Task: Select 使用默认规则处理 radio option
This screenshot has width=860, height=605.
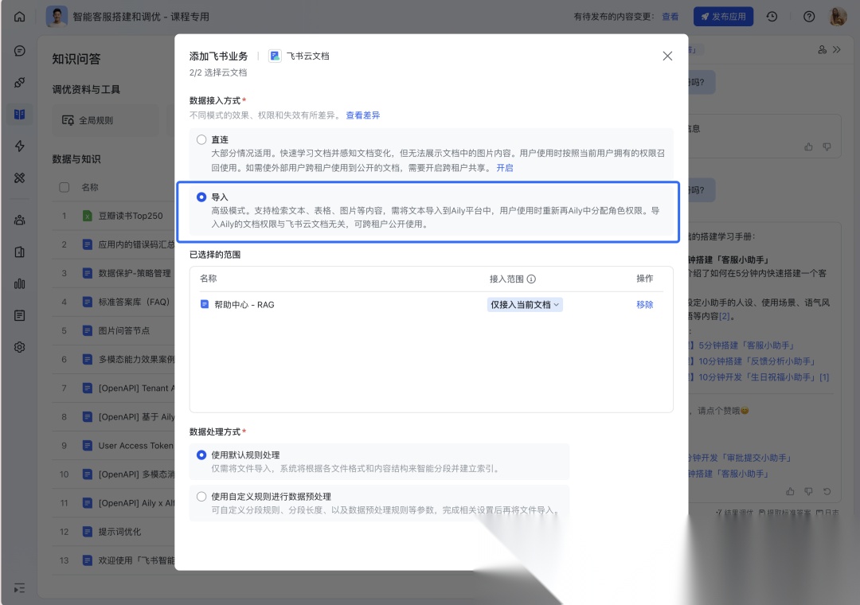Action: [201, 455]
